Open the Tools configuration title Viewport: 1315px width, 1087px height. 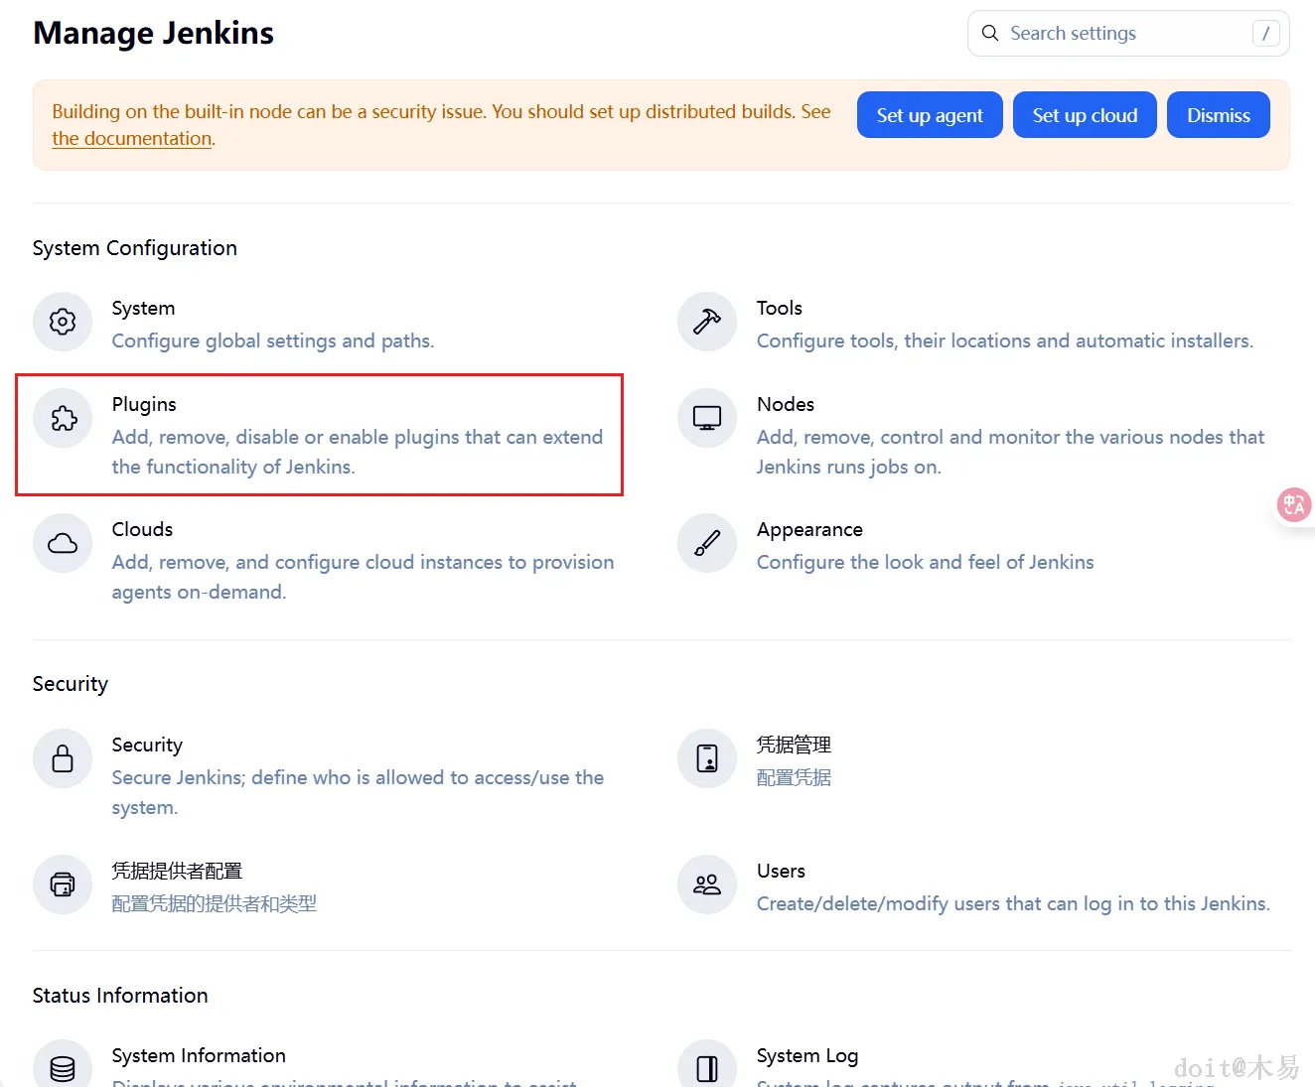[x=780, y=308]
